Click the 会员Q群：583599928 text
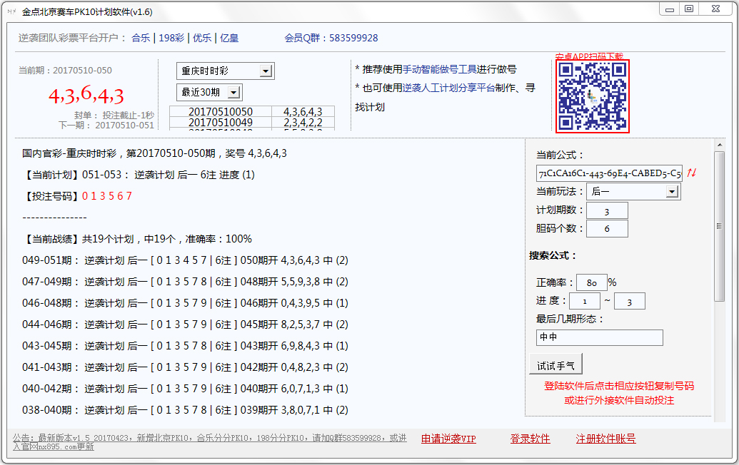Image resolution: width=739 pixels, height=465 pixels. point(331,38)
